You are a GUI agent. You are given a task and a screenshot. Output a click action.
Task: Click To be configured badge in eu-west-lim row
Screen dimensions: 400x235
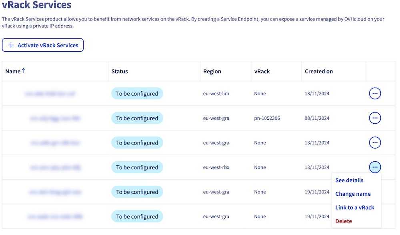137,94
